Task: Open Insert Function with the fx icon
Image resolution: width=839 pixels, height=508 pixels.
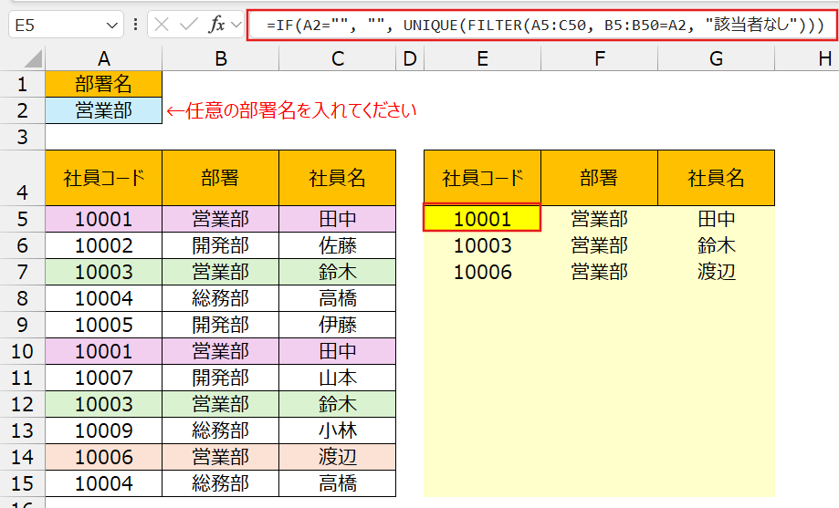Action: coord(216,26)
